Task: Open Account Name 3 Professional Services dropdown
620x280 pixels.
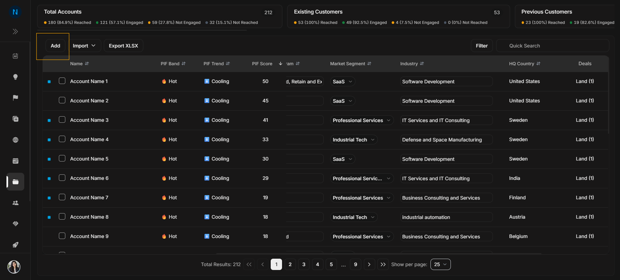Action: click(x=362, y=120)
